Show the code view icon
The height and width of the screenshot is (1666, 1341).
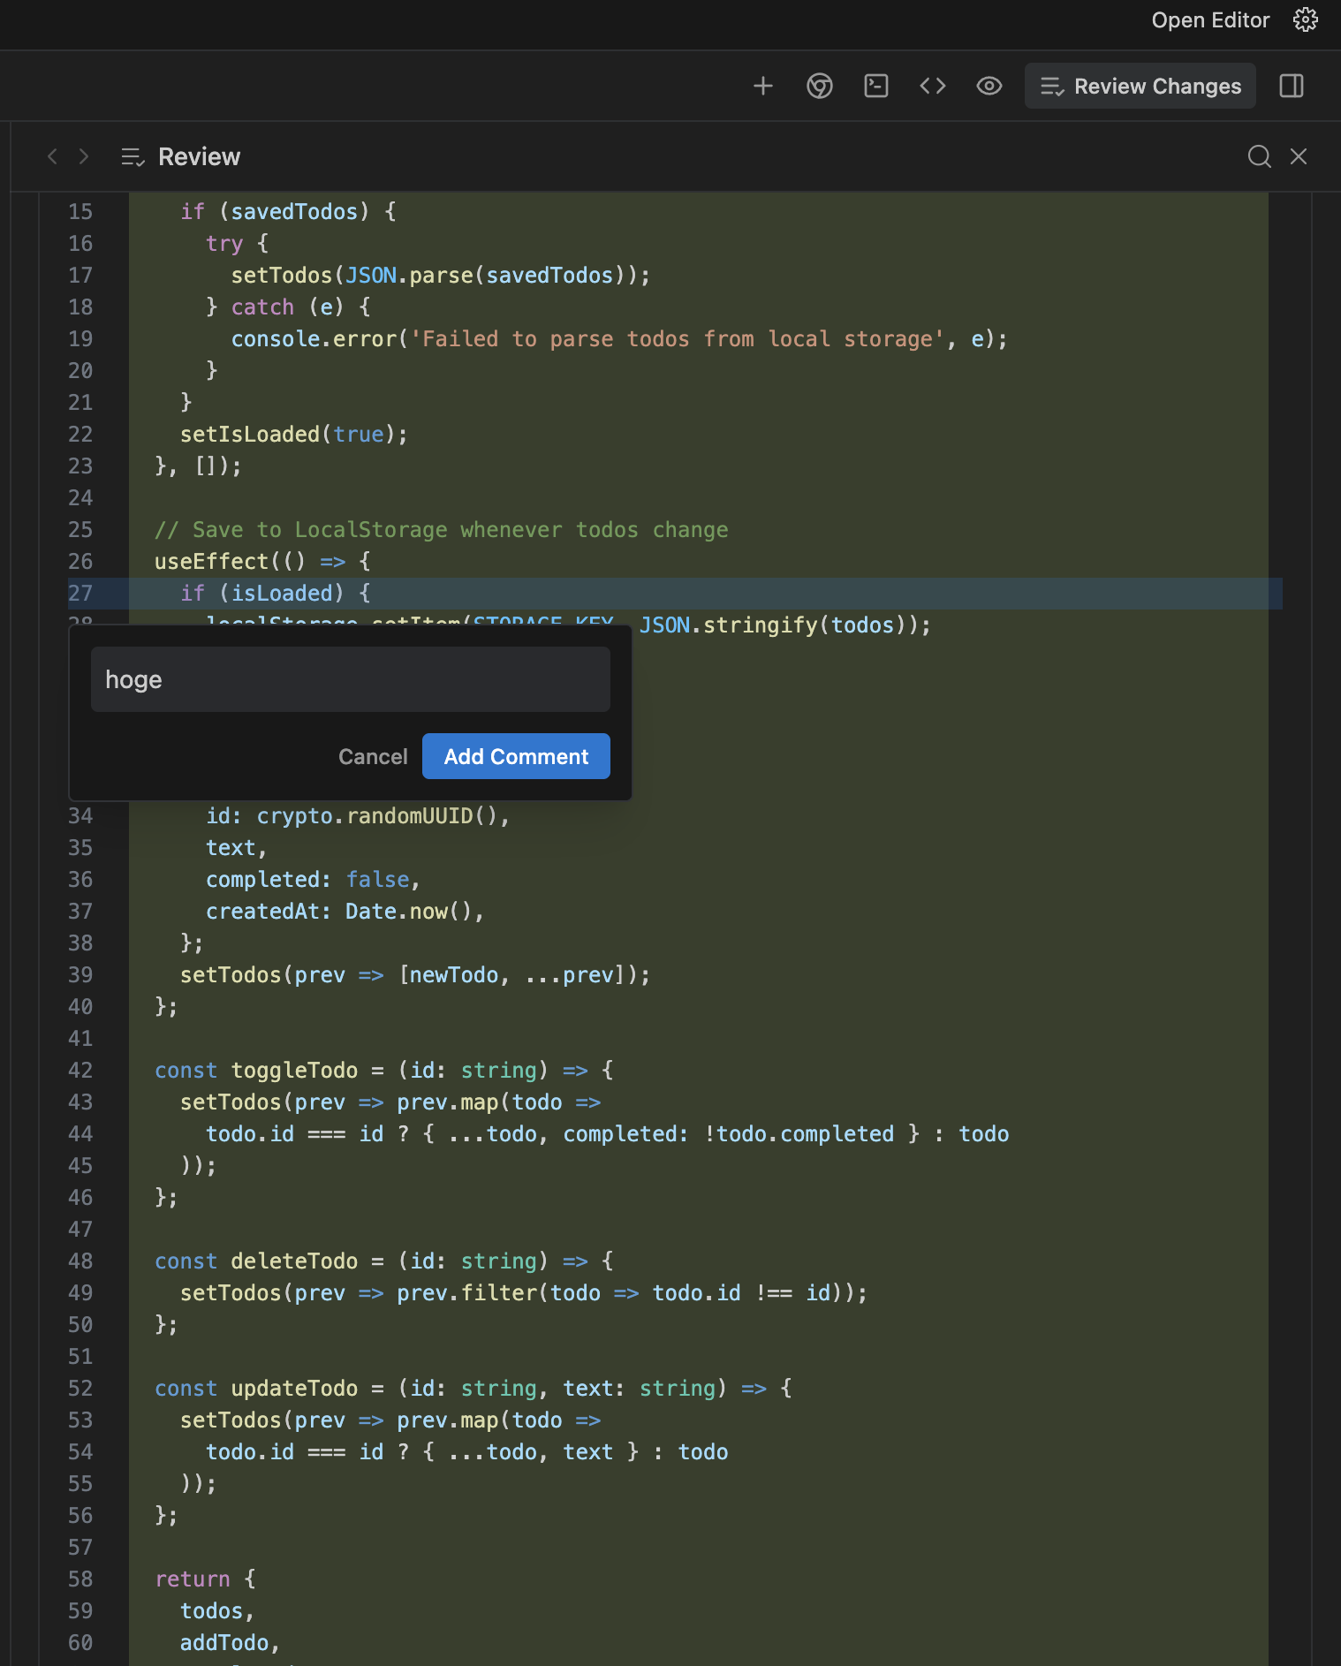point(933,86)
